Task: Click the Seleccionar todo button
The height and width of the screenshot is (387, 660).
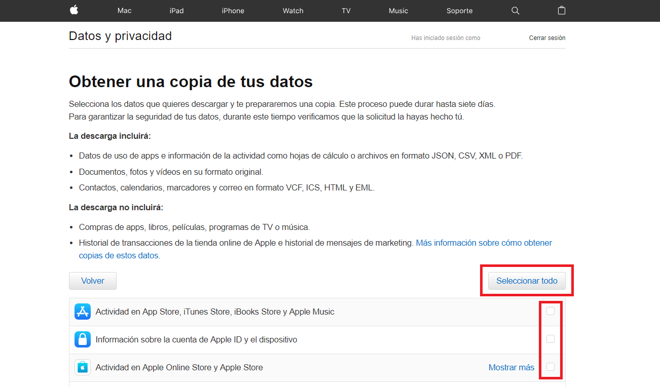Action: [527, 281]
